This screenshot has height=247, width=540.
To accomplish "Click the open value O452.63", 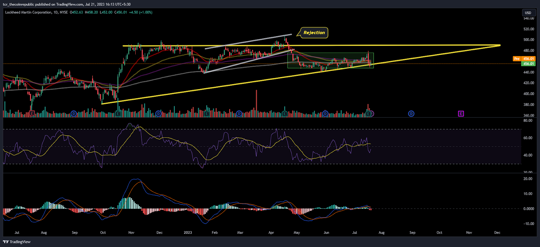I will pos(76,12).
